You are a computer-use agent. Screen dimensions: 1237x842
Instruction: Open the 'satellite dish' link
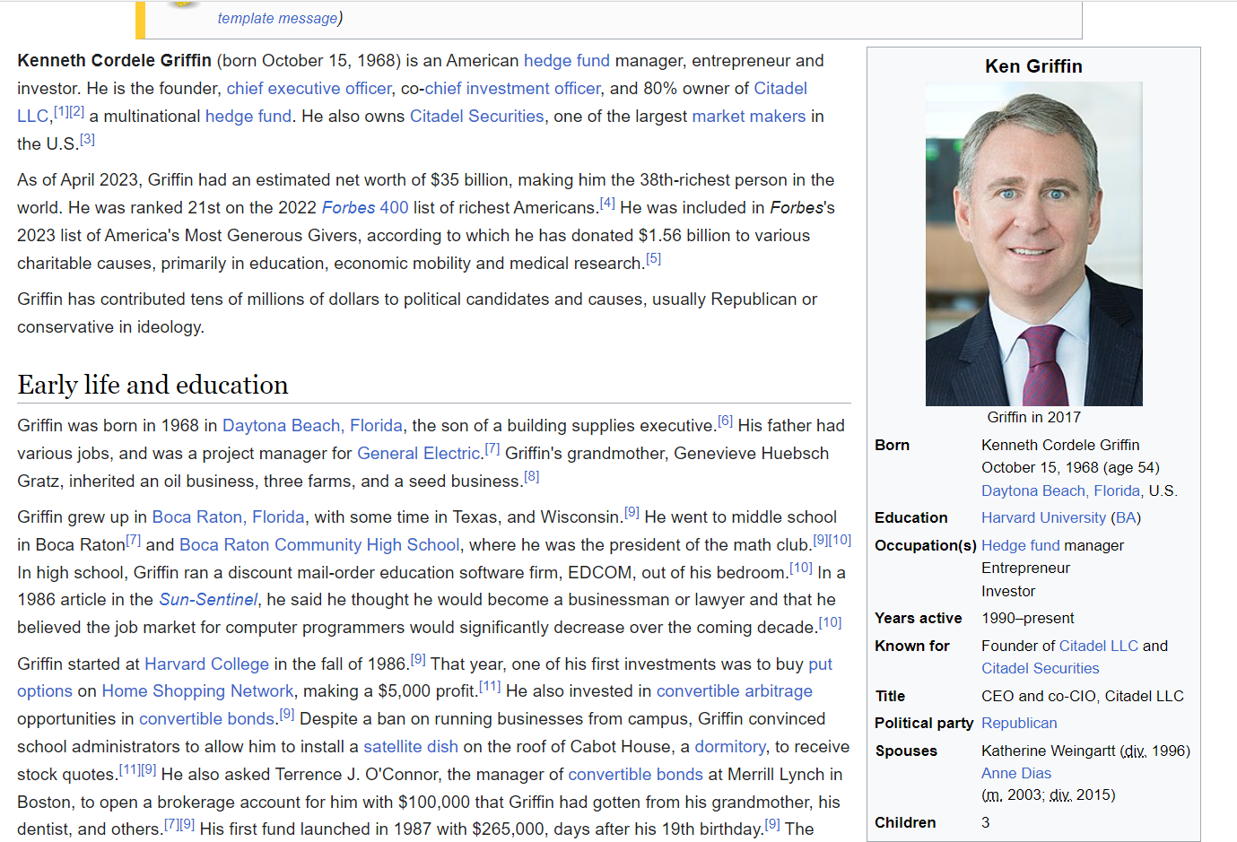click(411, 747)
